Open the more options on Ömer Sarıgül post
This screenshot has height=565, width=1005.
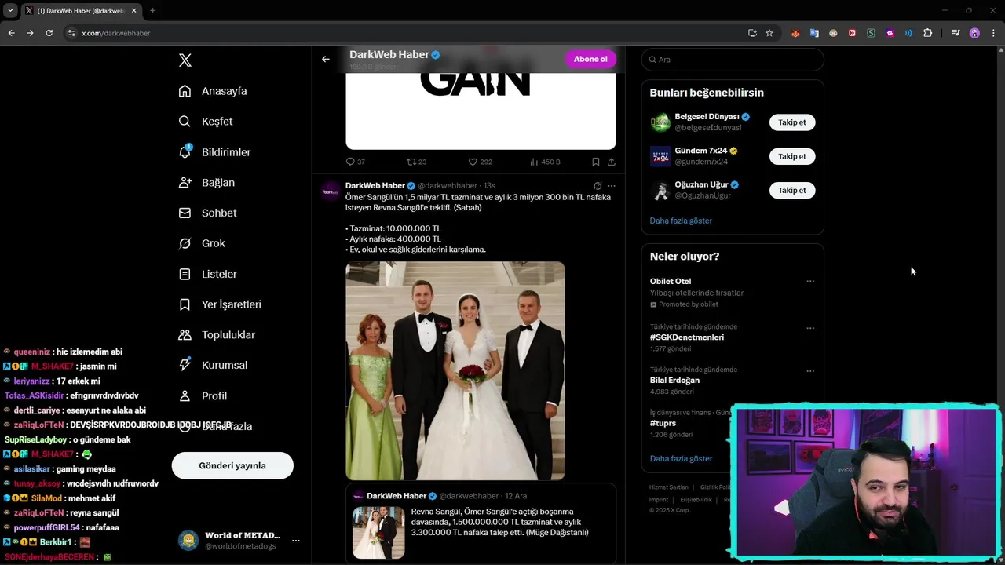(x=612, y=186)
